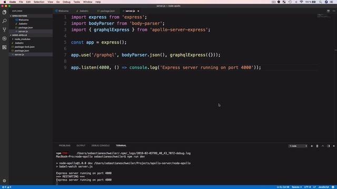Open the Extensions view in activity bar
337x189 pixels.
(x=4, y=47)
